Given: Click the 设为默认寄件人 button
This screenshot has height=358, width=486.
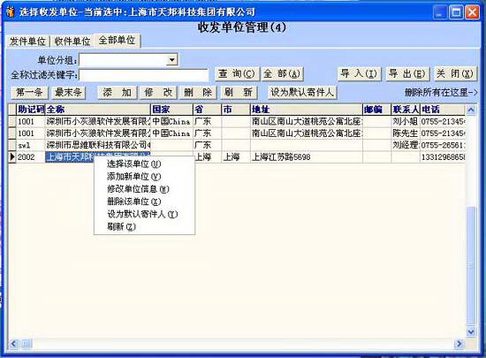Looking at the screenshot, I should pyautogui.click(x=302, y=92).
